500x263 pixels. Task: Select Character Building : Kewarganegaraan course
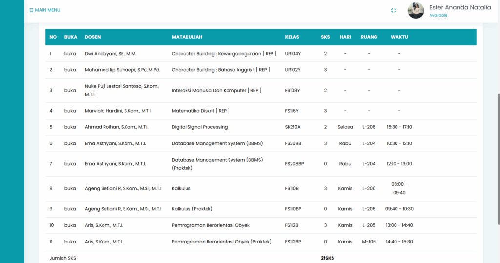224,54
